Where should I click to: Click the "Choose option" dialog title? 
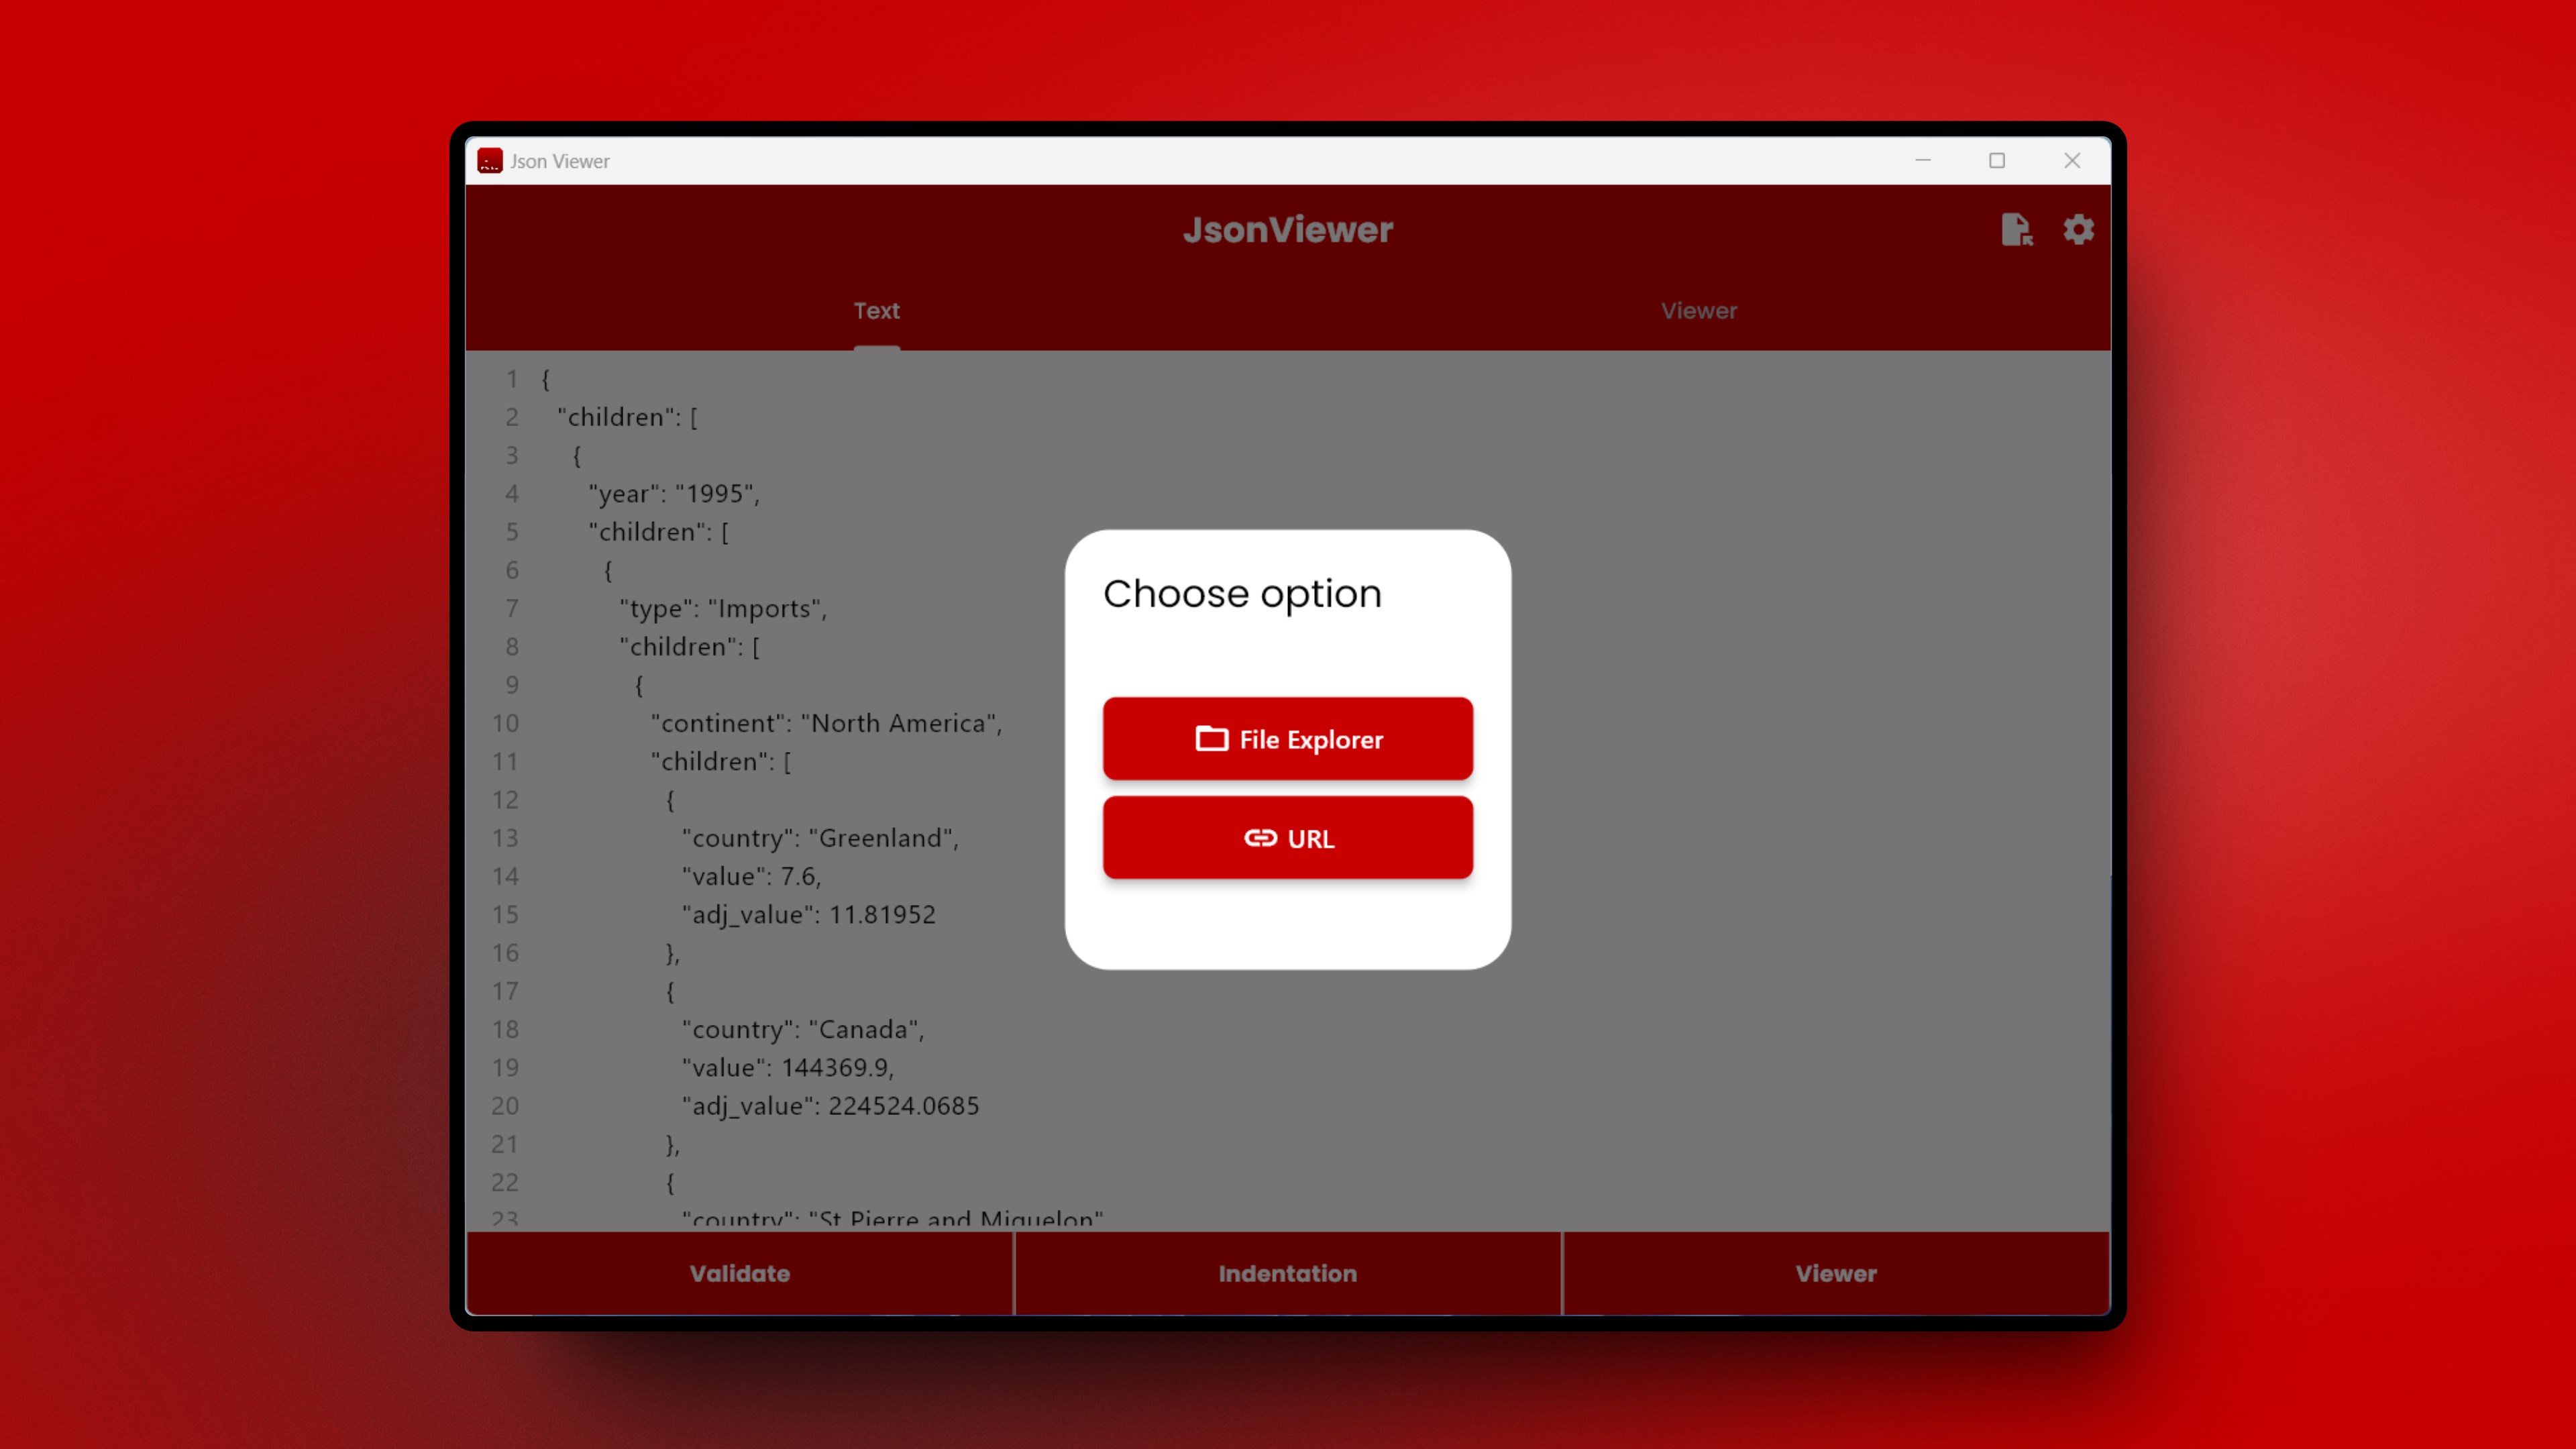click(1242, 594)
